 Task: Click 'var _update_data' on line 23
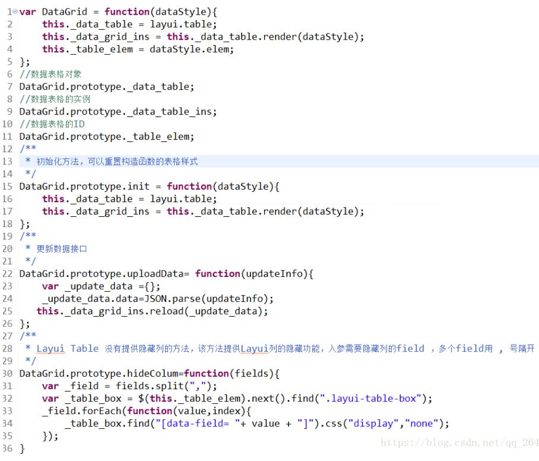(x=87, y=286)
